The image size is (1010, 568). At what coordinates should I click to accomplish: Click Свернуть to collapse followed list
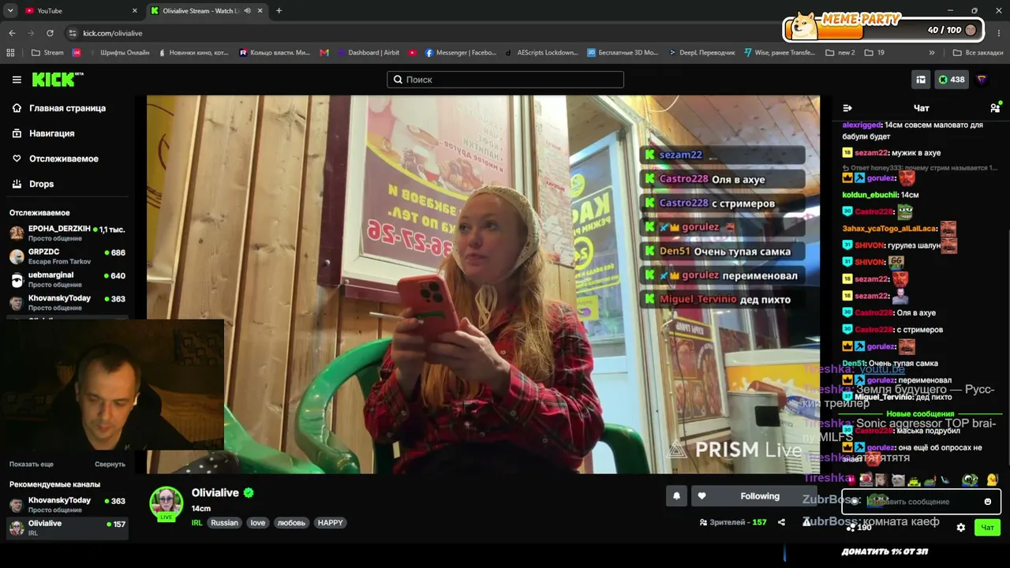tap(110, 465)
